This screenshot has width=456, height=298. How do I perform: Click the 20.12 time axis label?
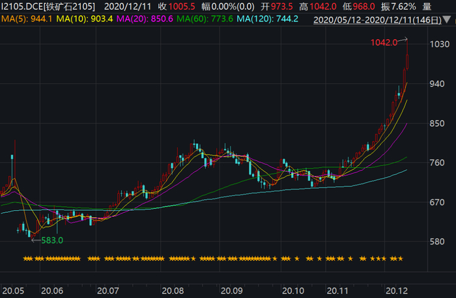coord(397,291)
